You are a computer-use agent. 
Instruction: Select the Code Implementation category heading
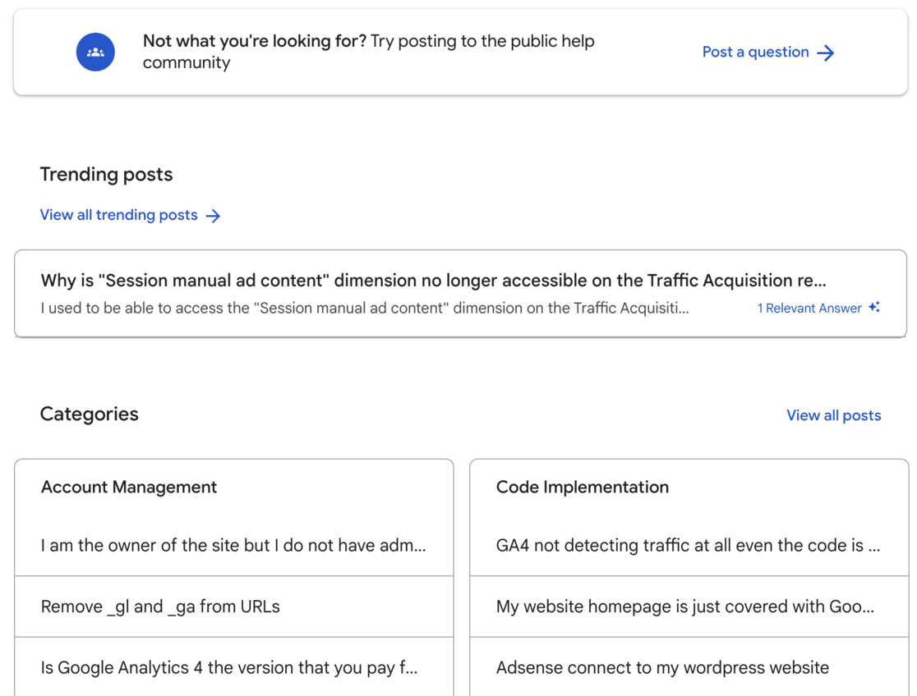pyautogui.click(x=582, y=488)
